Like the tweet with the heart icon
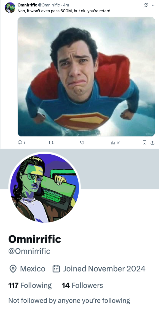This screenshot has height=315, width=159. tap(82, 143)
